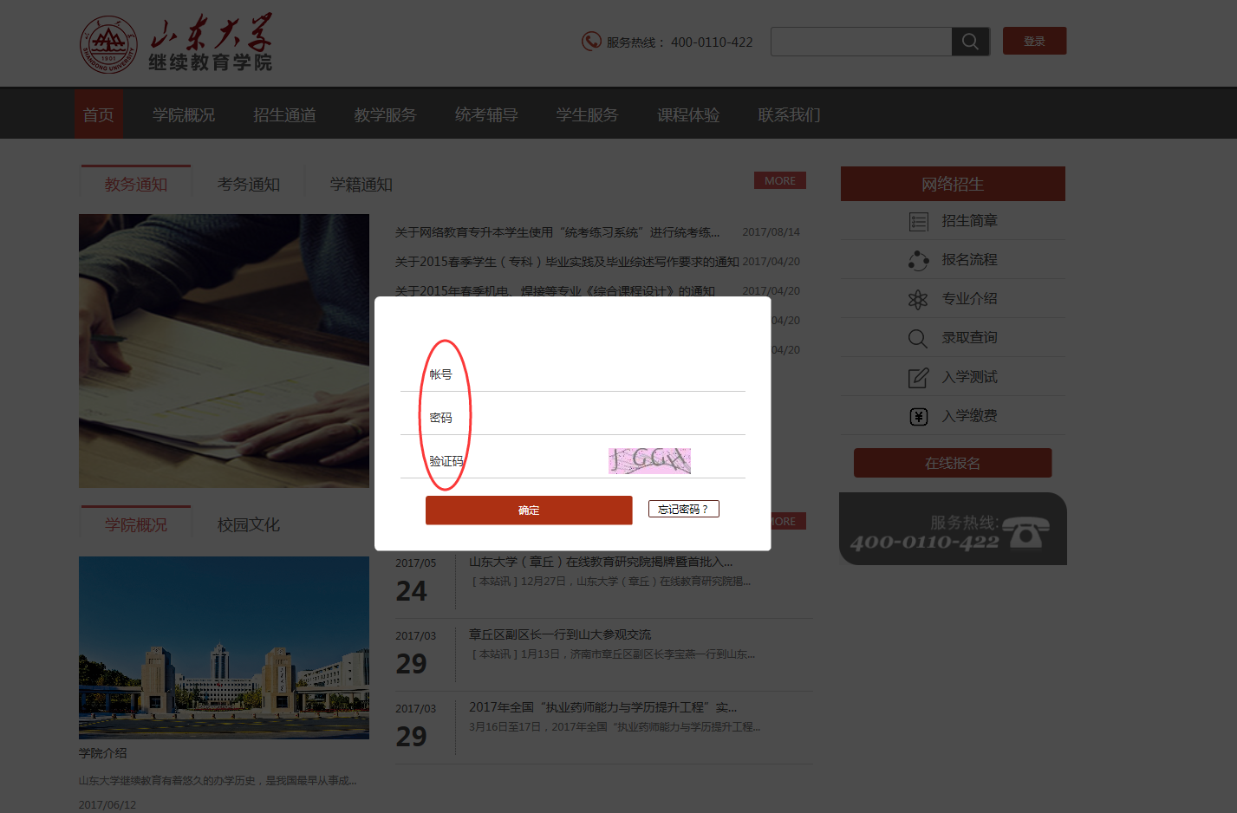The height and width of the screenshot is (813, 1237).
Task: Open the 学生服务 navigation item
Action: click(587, 114)
